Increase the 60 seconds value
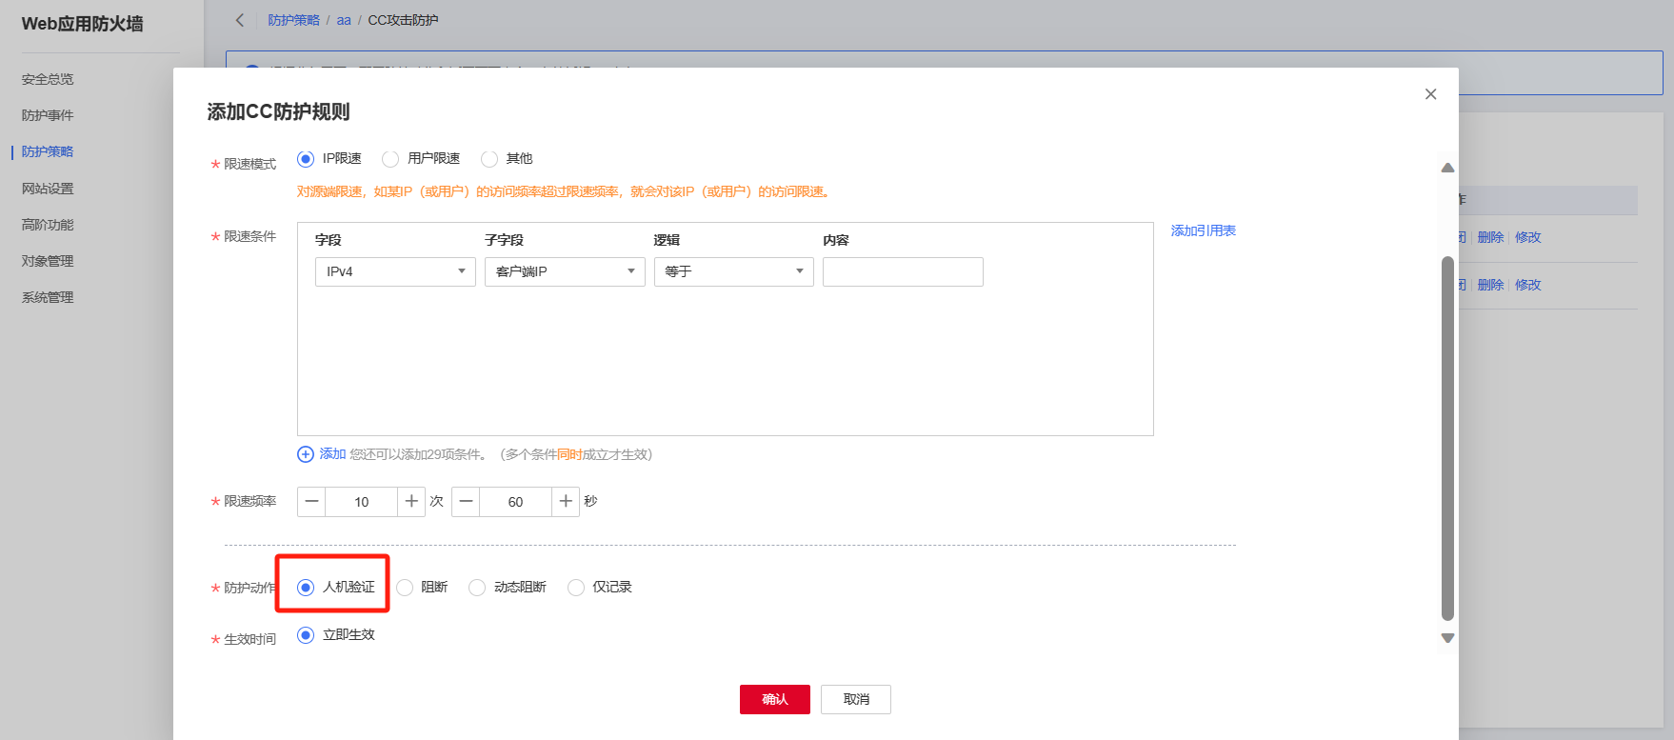 [x=566, y=502]
